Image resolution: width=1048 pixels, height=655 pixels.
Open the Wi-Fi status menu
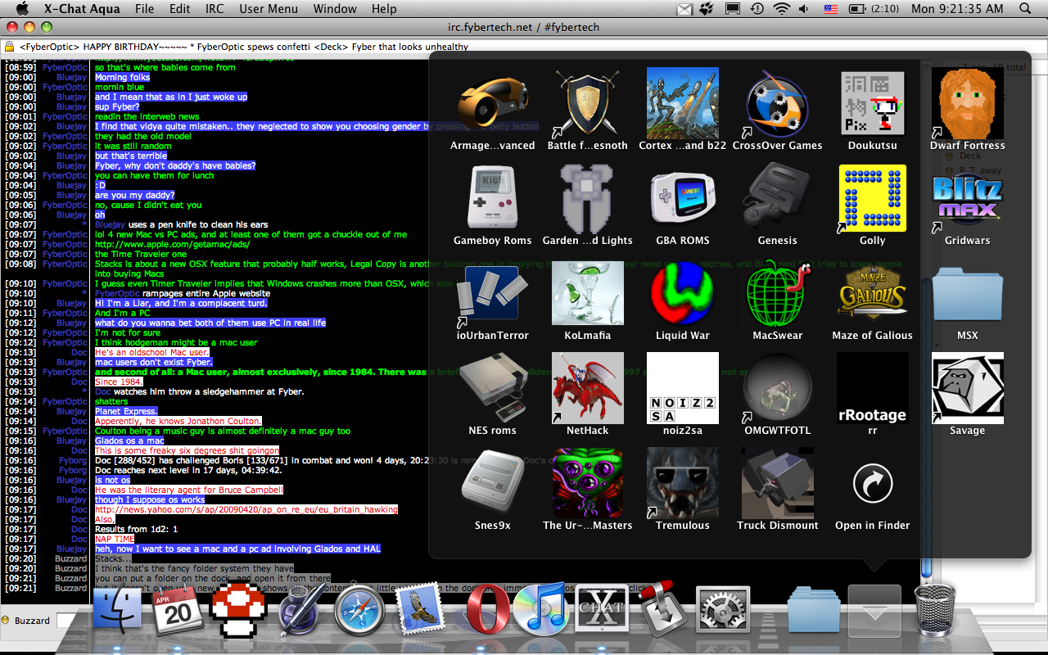pyautogui.click(x=781, y=9)
